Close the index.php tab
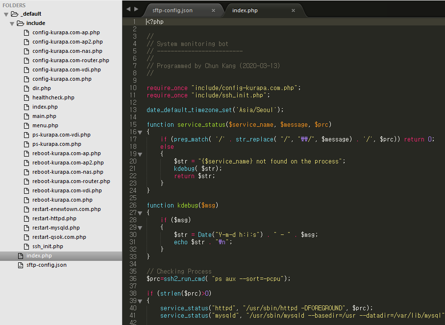The height and width of the screenshot is (325, 445). click(293, 10)
